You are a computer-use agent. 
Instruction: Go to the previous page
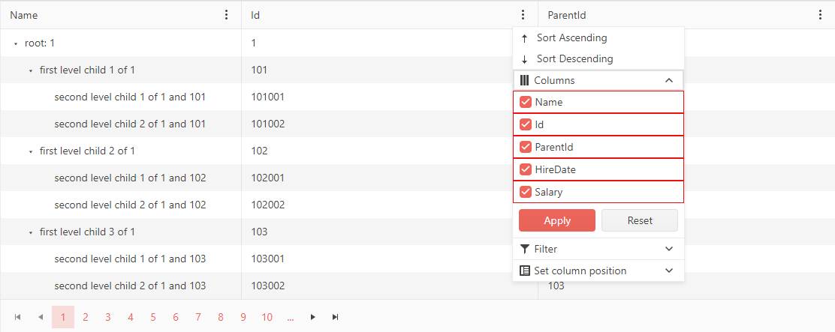(41, 317)
